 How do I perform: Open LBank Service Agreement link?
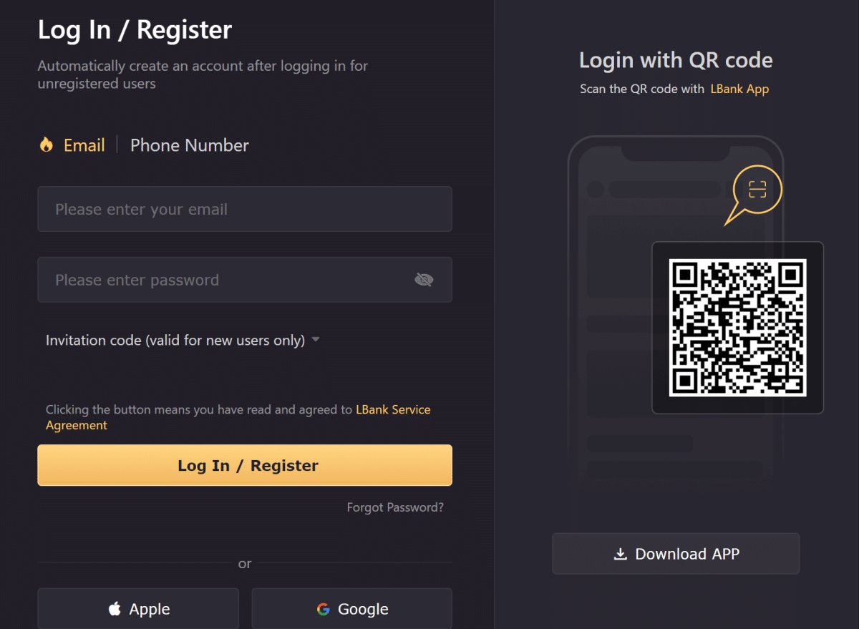(238, 417)
